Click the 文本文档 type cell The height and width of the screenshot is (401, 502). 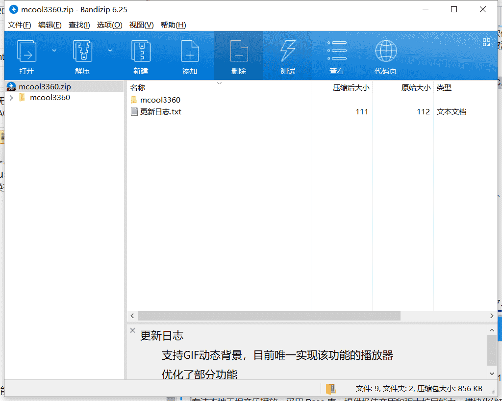pos(452,111)
